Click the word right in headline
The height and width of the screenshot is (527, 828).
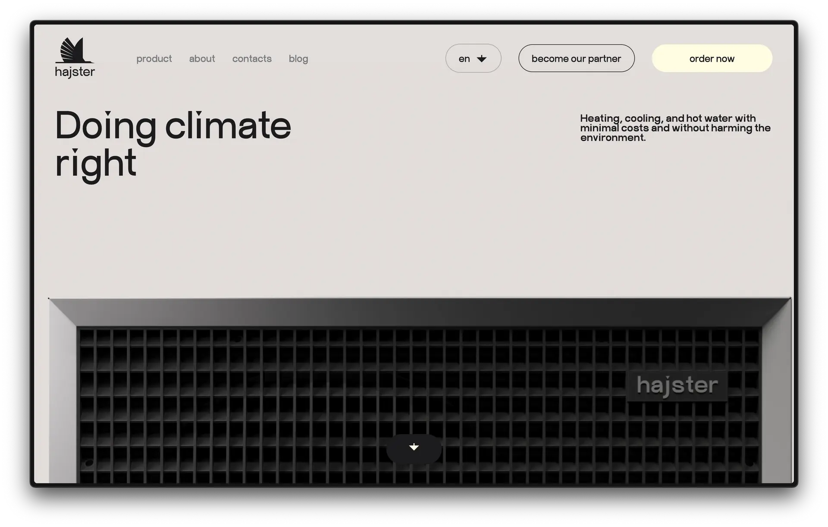coord(95,164)
